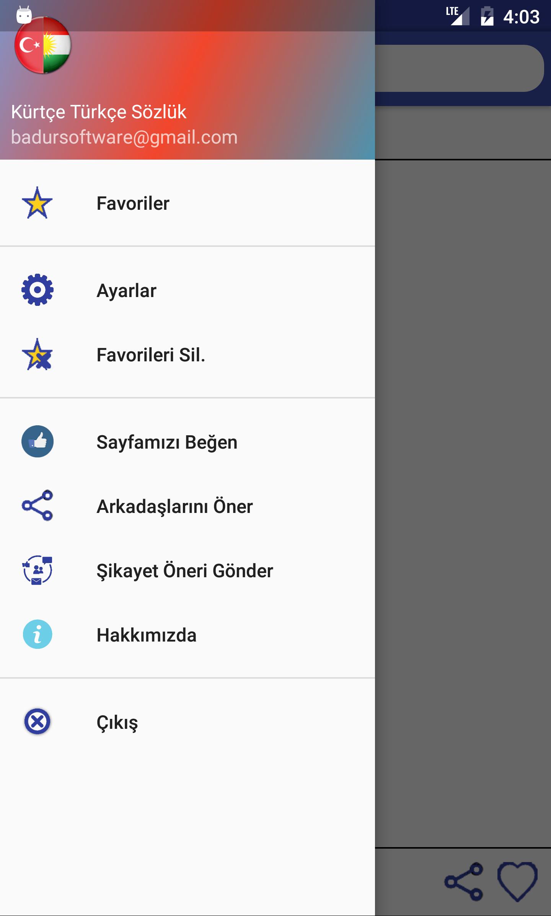Select Çıkış to exit the app
This screenshot has width=551, height=916.
coord(187,722)
